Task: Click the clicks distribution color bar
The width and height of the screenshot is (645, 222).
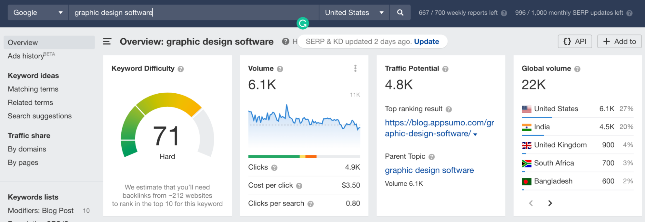Action: (x=304, y=157)
